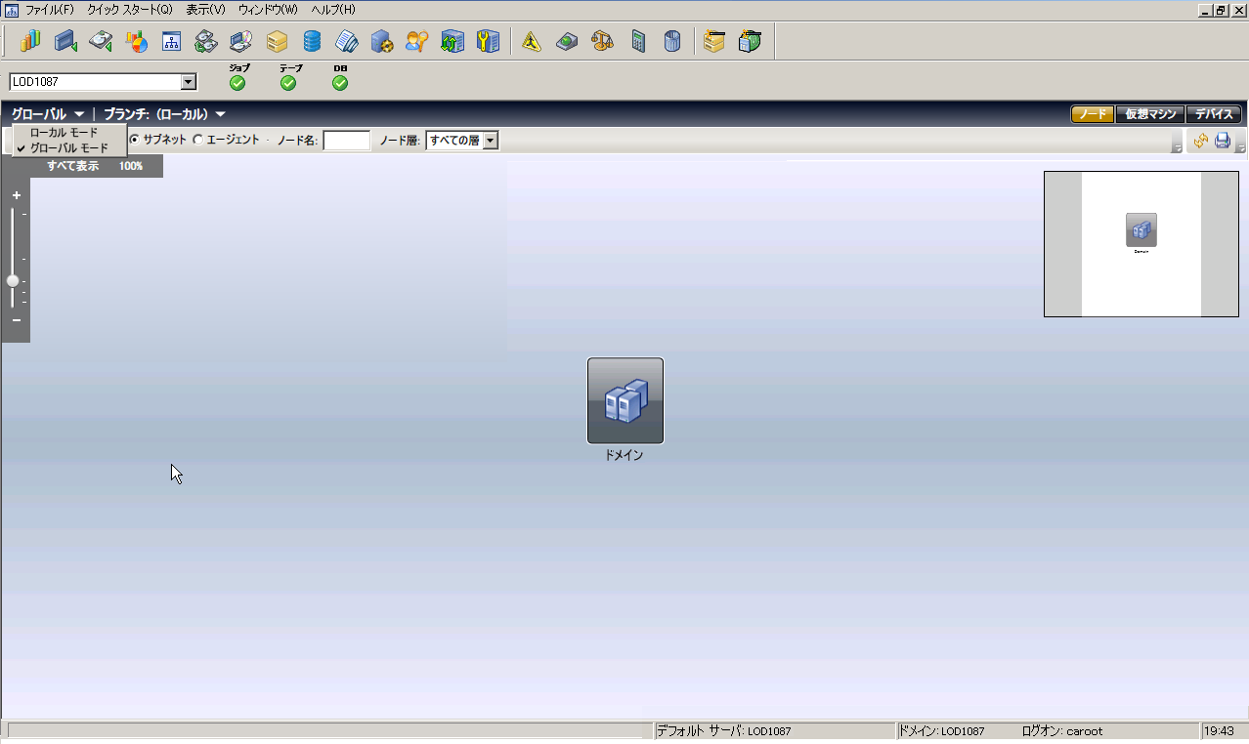Open Server Admin icon (server with gear)
The image size is (1249, 744).
tap(382, 42)
